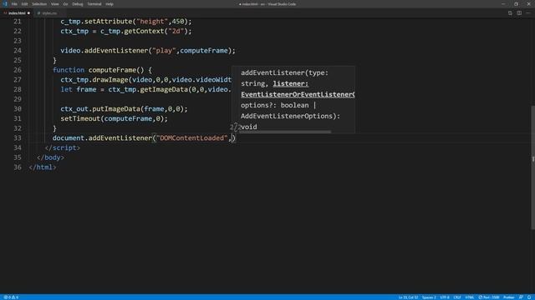Click getContext on line 22
The height and width of the screenshot is (300, 535).
[144, 32]
